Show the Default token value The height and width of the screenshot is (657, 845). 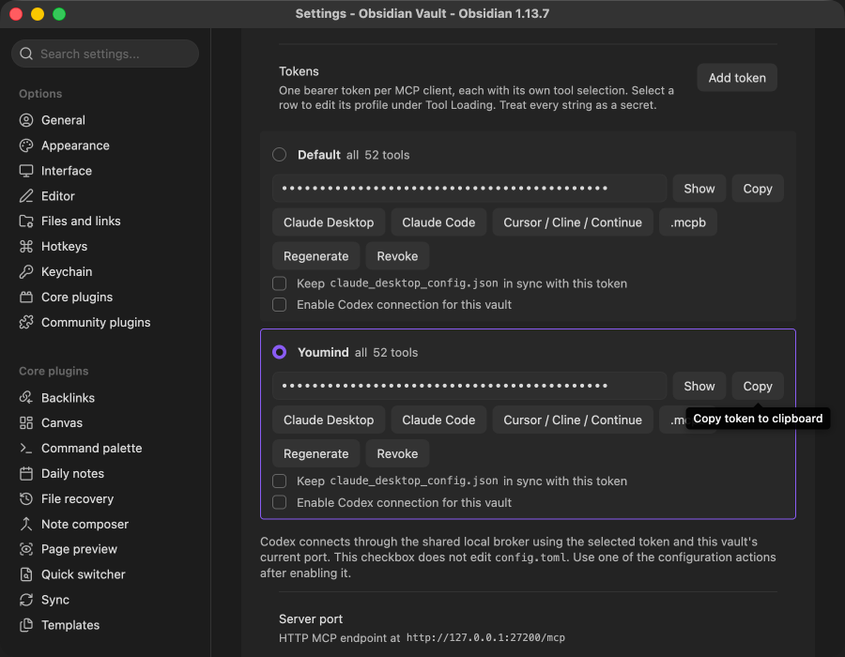pos(699,189)
